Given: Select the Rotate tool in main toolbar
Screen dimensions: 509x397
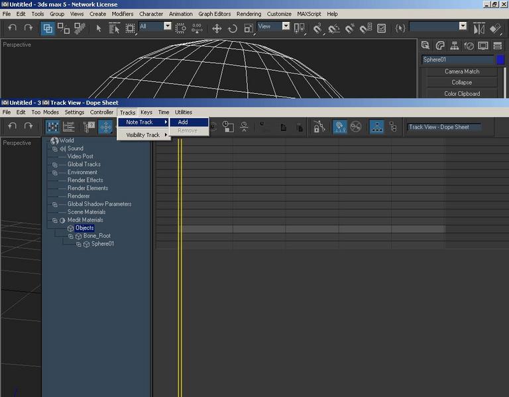Looking at the screenshot, I should coord(233,28).
